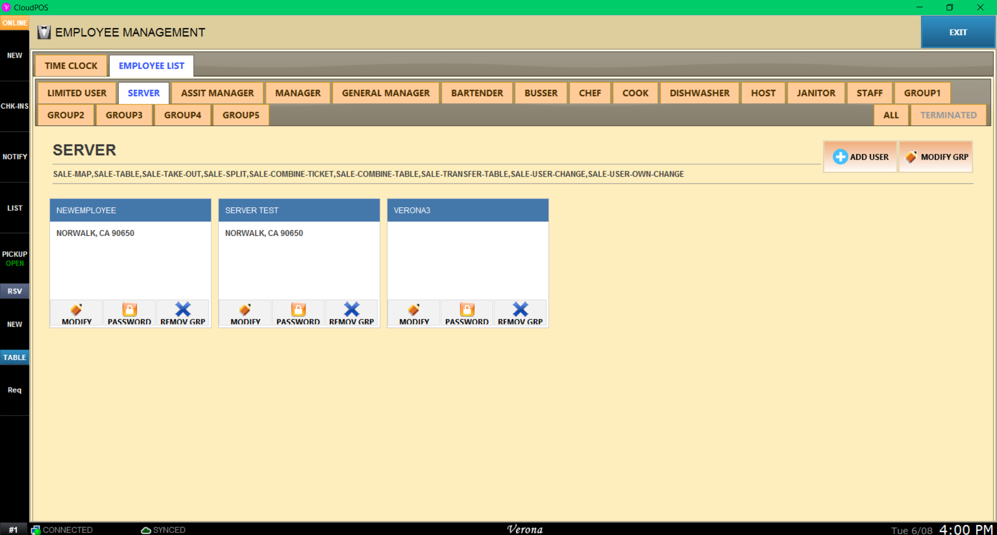Select the RSV sidebar button
This screenshot has width=997, height=535.
pyautogui.click(x=15, y=291)
